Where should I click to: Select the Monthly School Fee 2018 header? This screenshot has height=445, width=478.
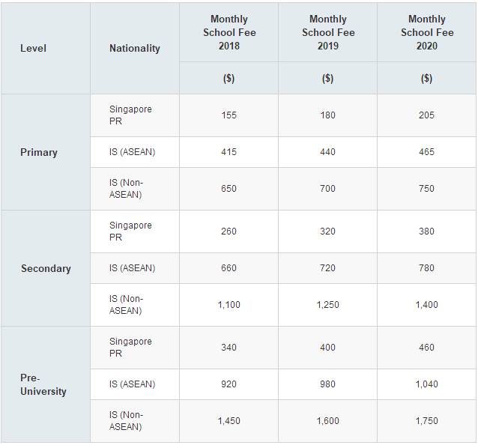[229, 32]
